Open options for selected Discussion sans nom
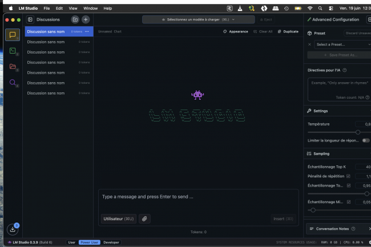The image size is (371, 247). click(x=87, y=31)
